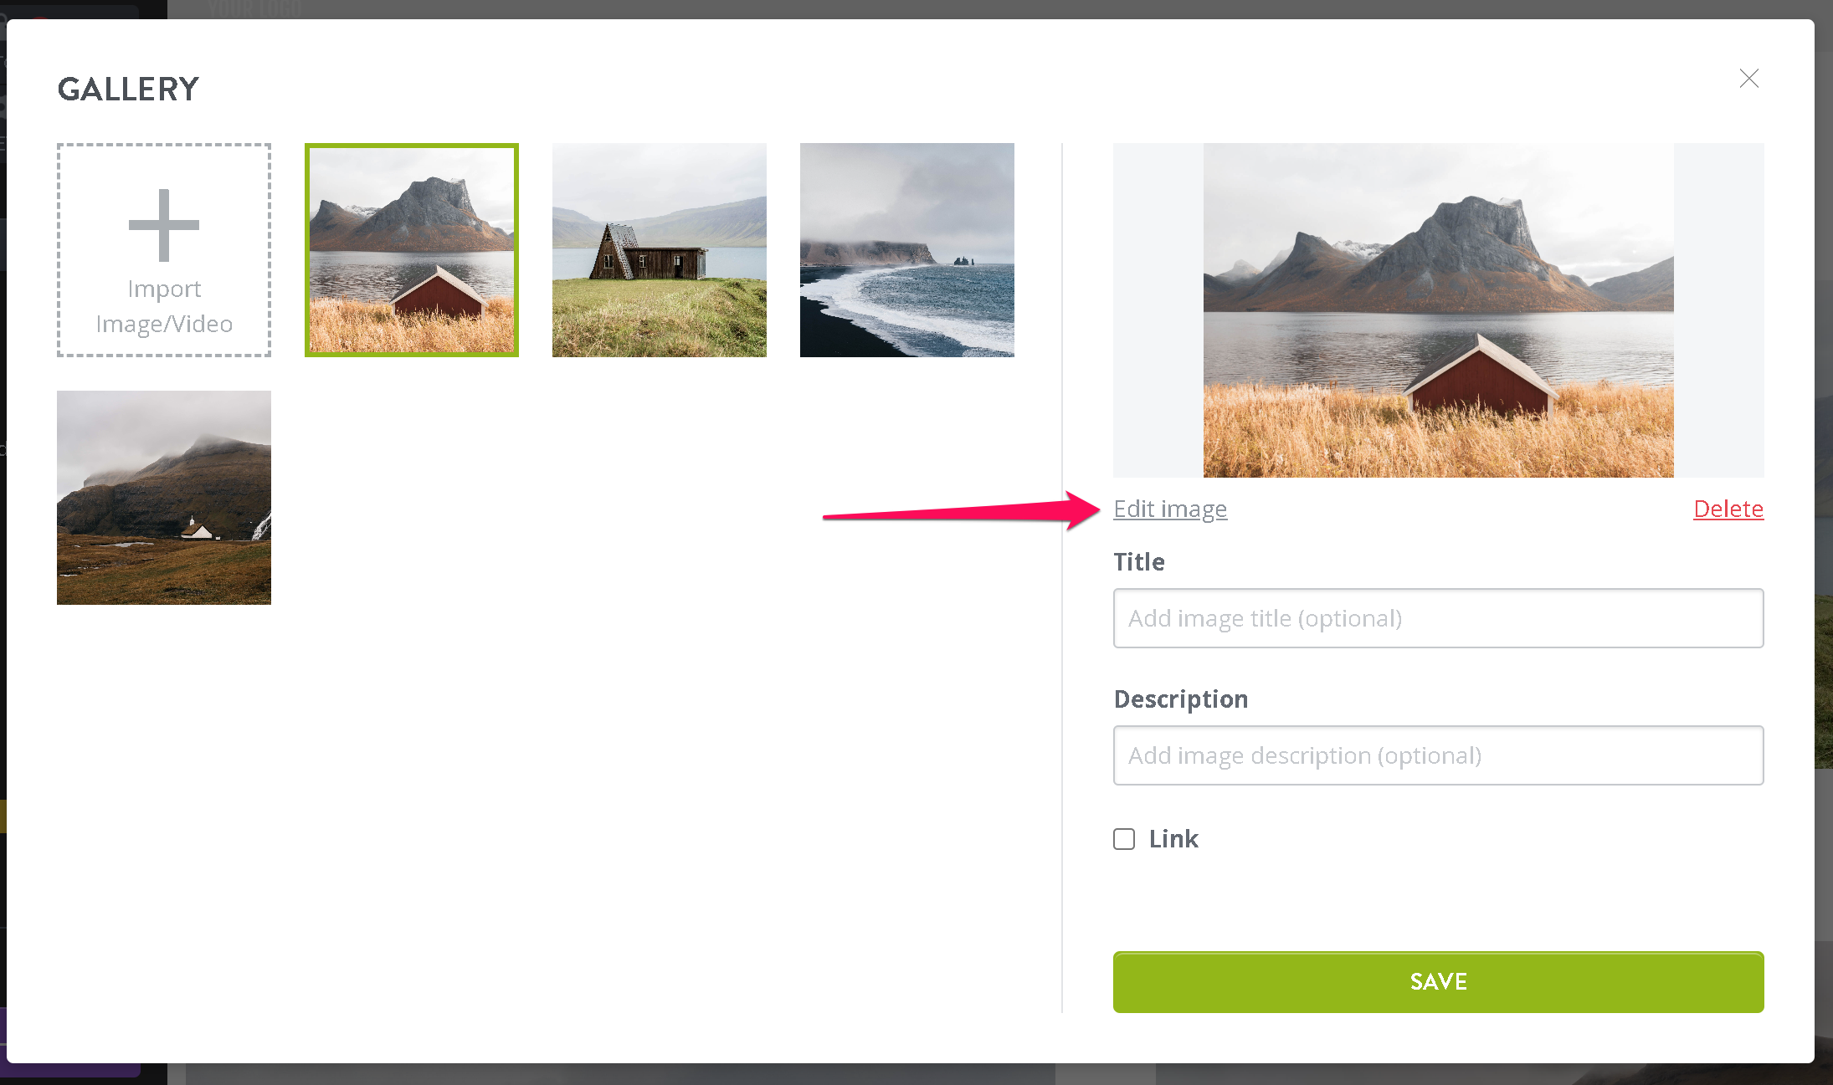Click the Import Image/Video text

(x=164, y=306)
